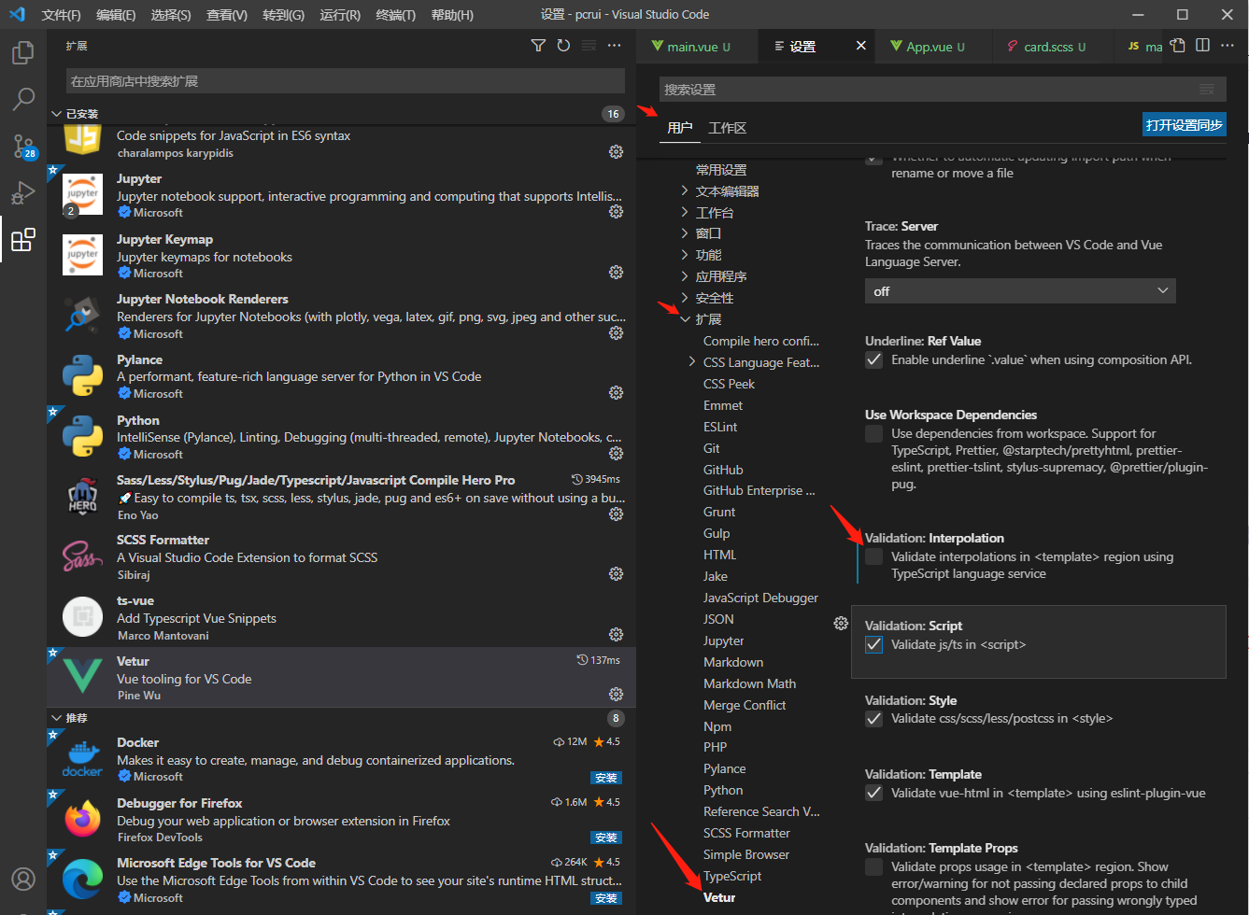Toggle Underline: Ref Value checkbox
Image resolution: width=1249 pixels, height=915 pixels.
pyautogui.click(x=874, y=359)
